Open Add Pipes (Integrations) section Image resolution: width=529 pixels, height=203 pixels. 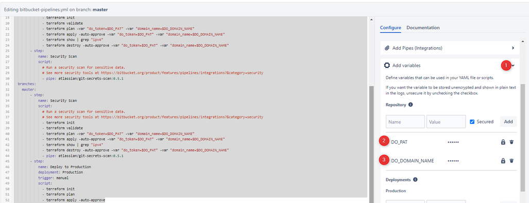coord(450,48)
